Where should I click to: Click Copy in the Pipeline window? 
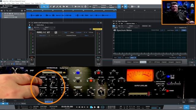tap(45, 29)
